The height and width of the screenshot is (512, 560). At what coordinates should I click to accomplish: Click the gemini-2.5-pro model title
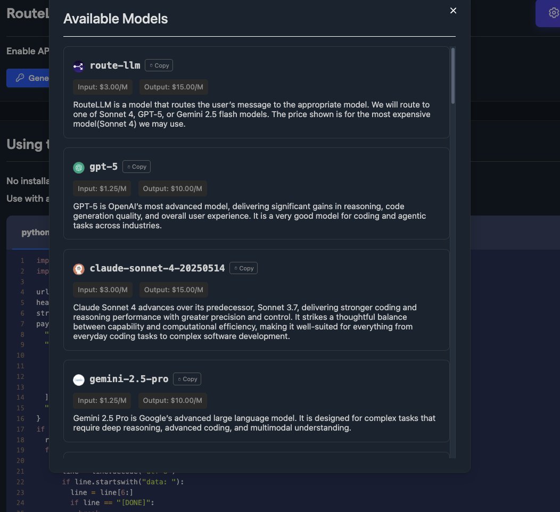(x=129, y=379)
